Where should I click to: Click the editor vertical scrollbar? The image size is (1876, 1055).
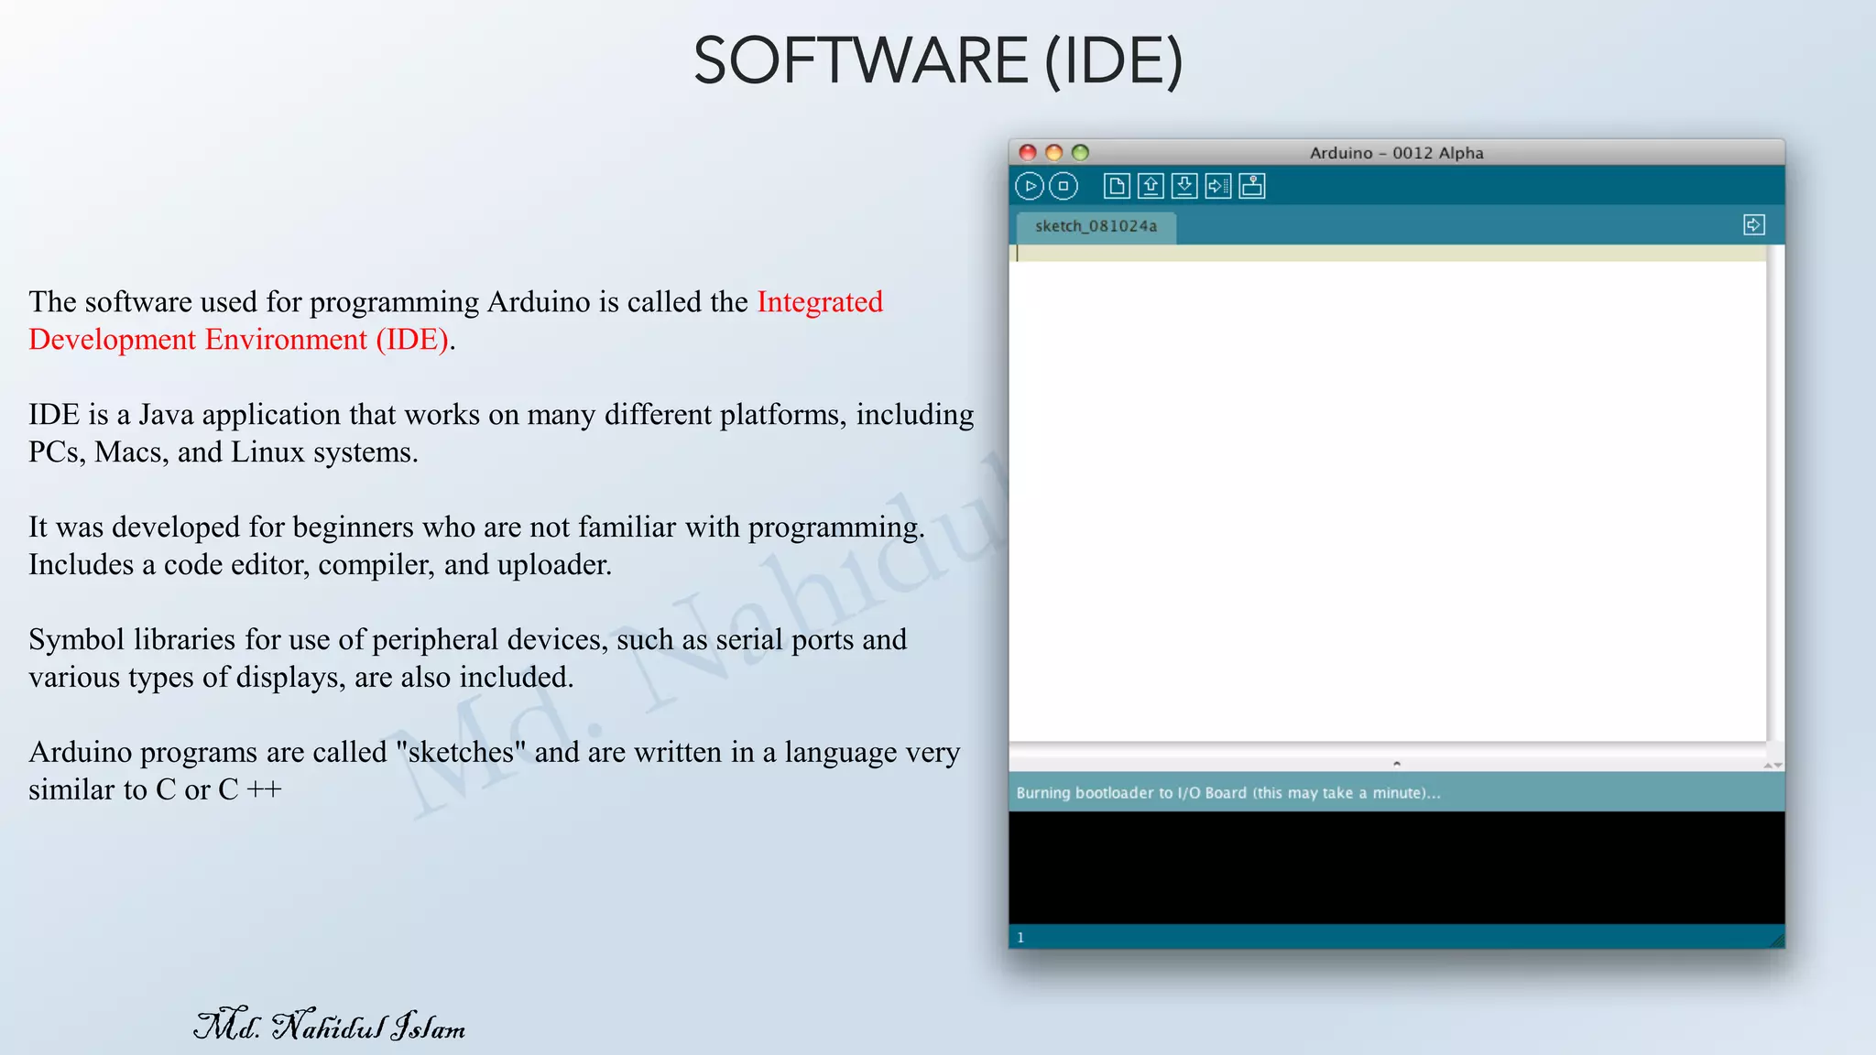(x=1775, y=493)
